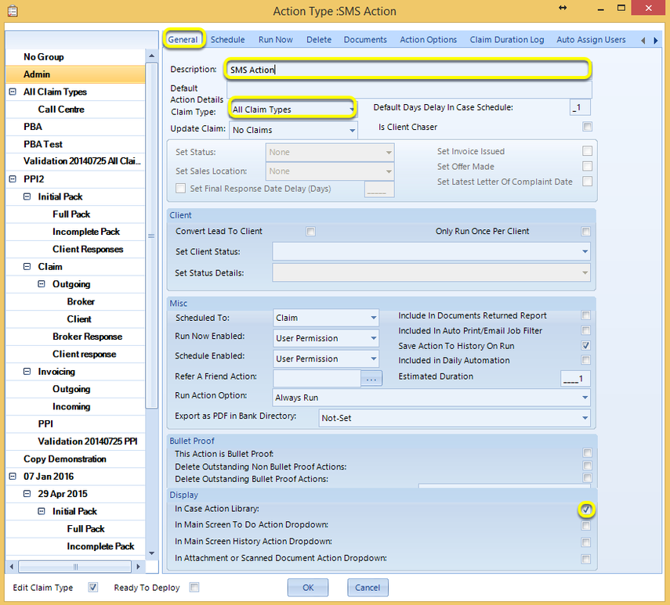Select the Validation 20140725 PPI item
Screen dimensions: 670x605
[88, 441]
